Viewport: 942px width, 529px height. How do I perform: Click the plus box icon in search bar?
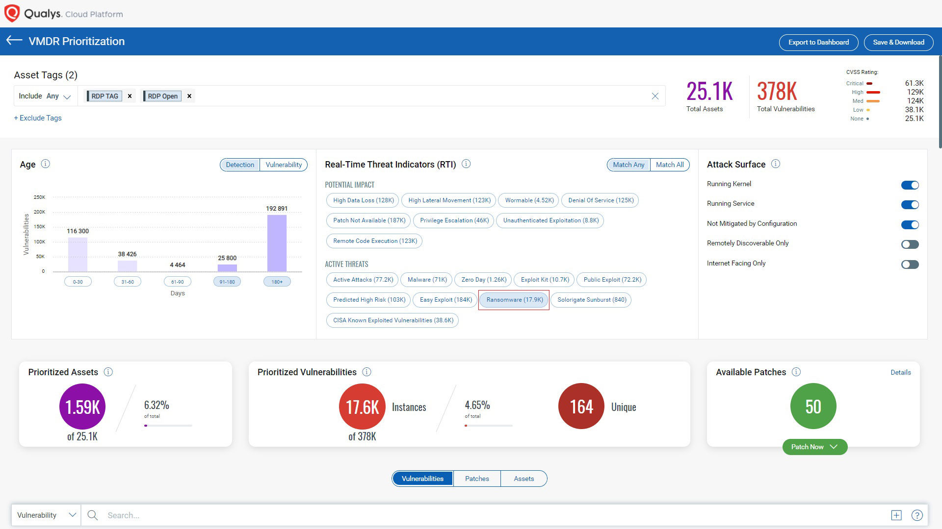[x=896, y=515]
